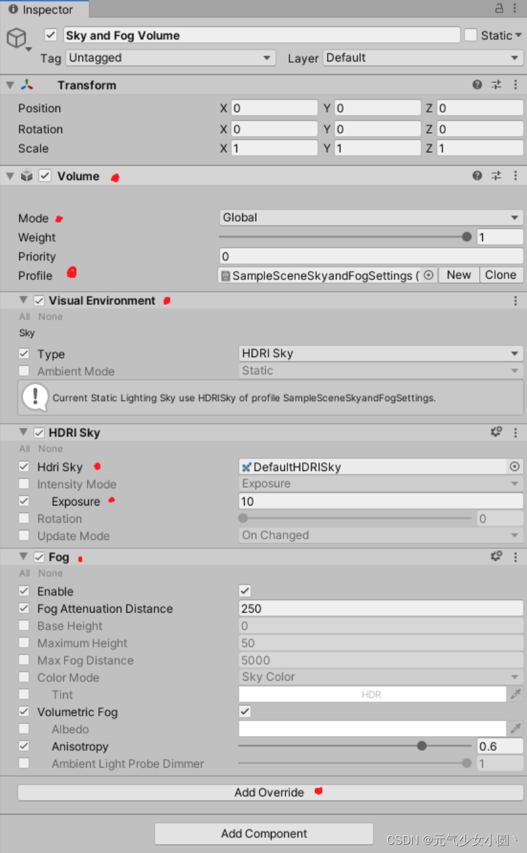Click the Clone profile button

click(x=501, y=275)
